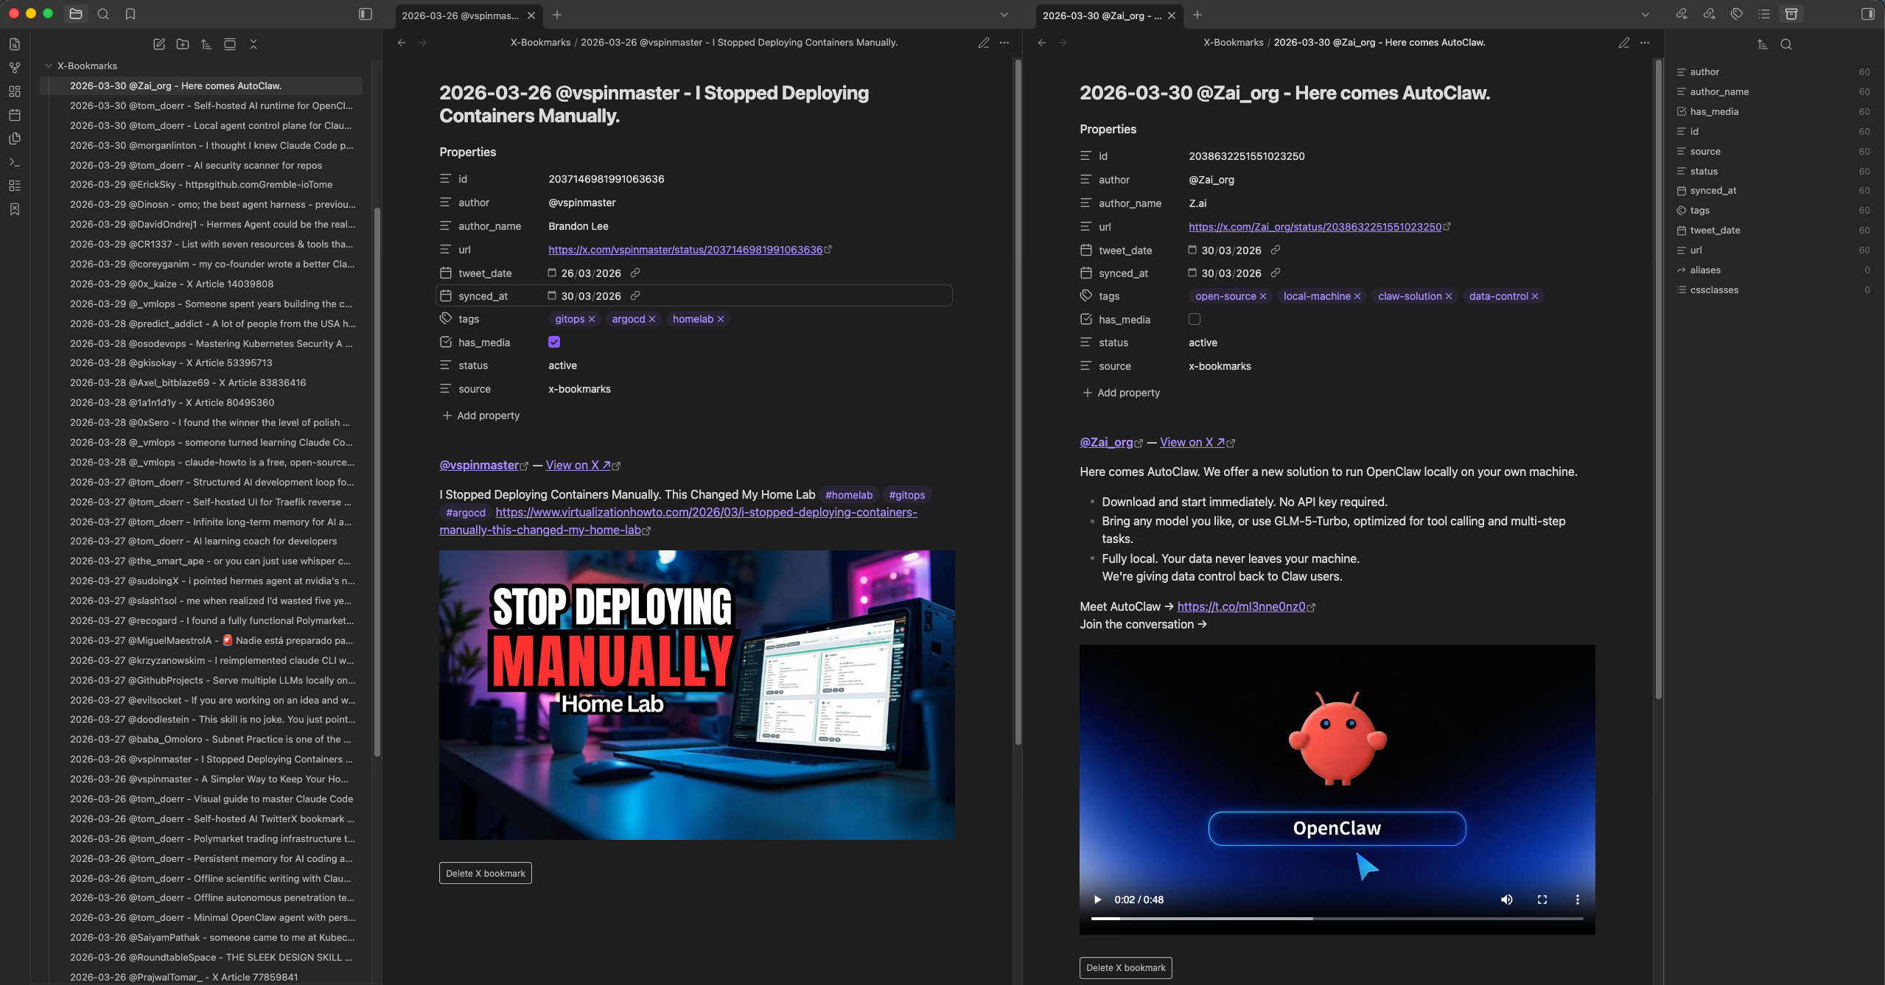This screenshot has width=1885, height=985.
Task: Switch to the 2026-03-30 @Zai_org tab
Action: coord(1101,15)
